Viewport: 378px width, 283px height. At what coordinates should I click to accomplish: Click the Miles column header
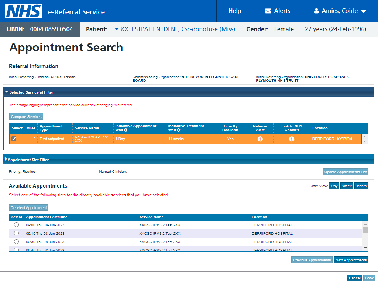[31, 128]
